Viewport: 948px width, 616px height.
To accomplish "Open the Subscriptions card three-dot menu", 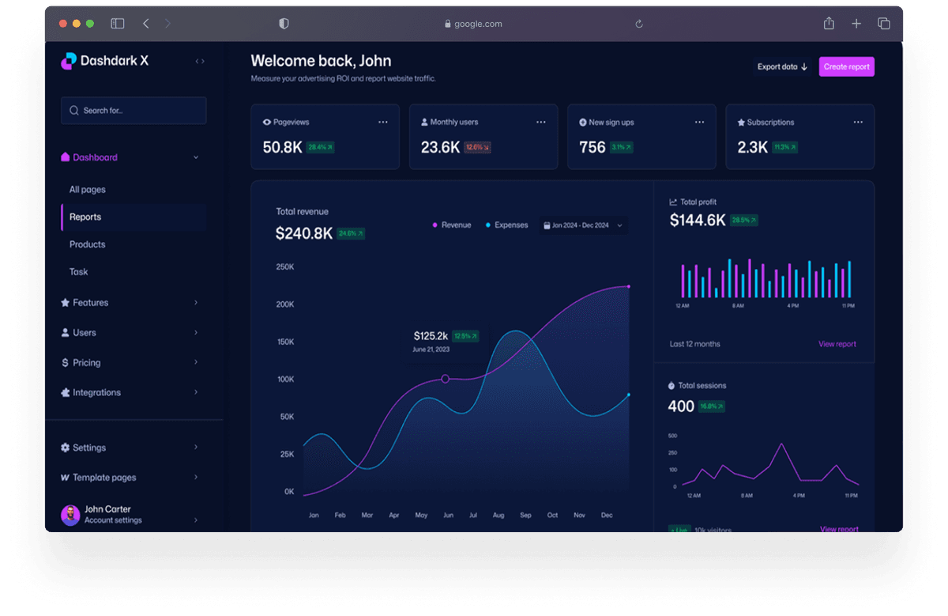I will 858,123.
